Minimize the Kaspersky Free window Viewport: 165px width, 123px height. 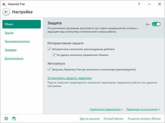(149, 4)
